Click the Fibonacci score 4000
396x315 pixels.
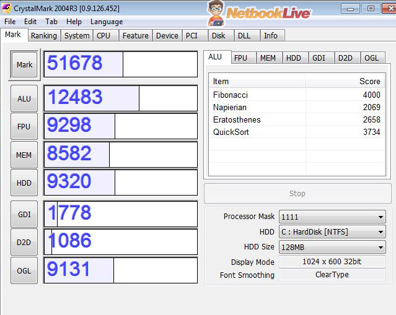coord(371,95)
